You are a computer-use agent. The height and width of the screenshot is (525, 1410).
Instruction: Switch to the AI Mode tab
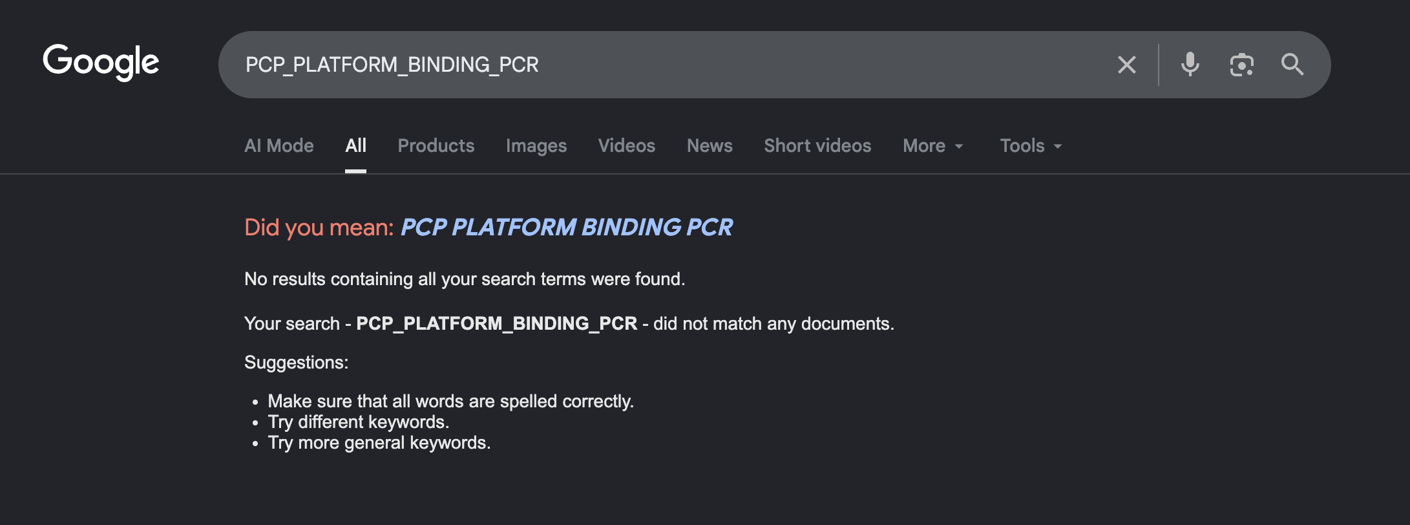pyautogui.click(x=279, y=146)
